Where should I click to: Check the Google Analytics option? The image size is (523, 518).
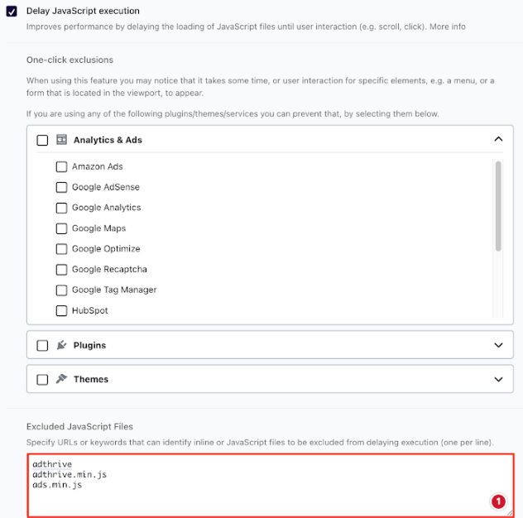pyautogui.click(x=61, y=208)
